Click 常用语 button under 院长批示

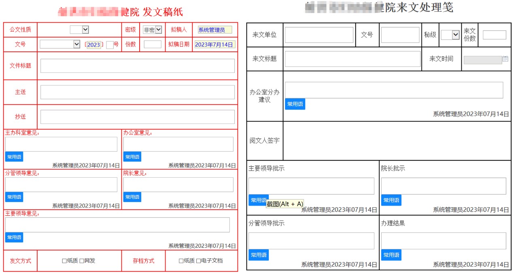[x=391, y=200]
